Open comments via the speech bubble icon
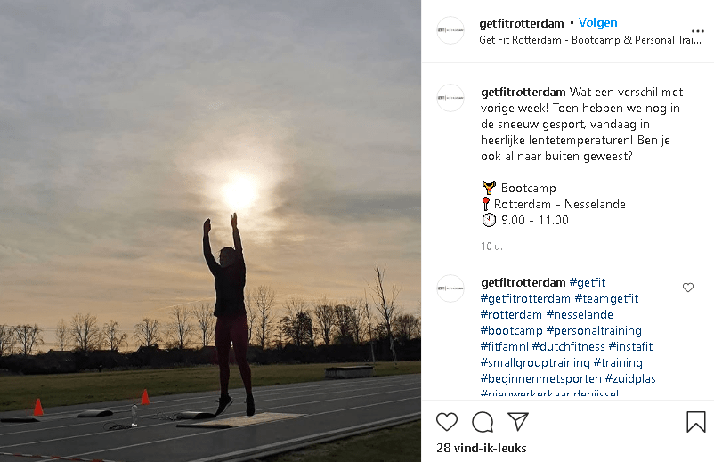 [x=483, y=422]
